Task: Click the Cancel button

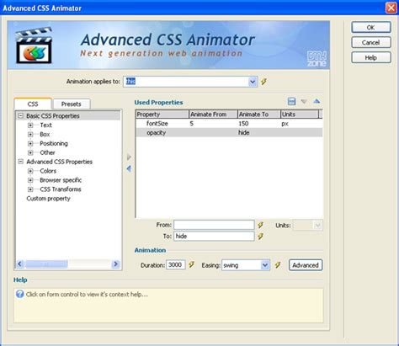Action: (371, 43)
